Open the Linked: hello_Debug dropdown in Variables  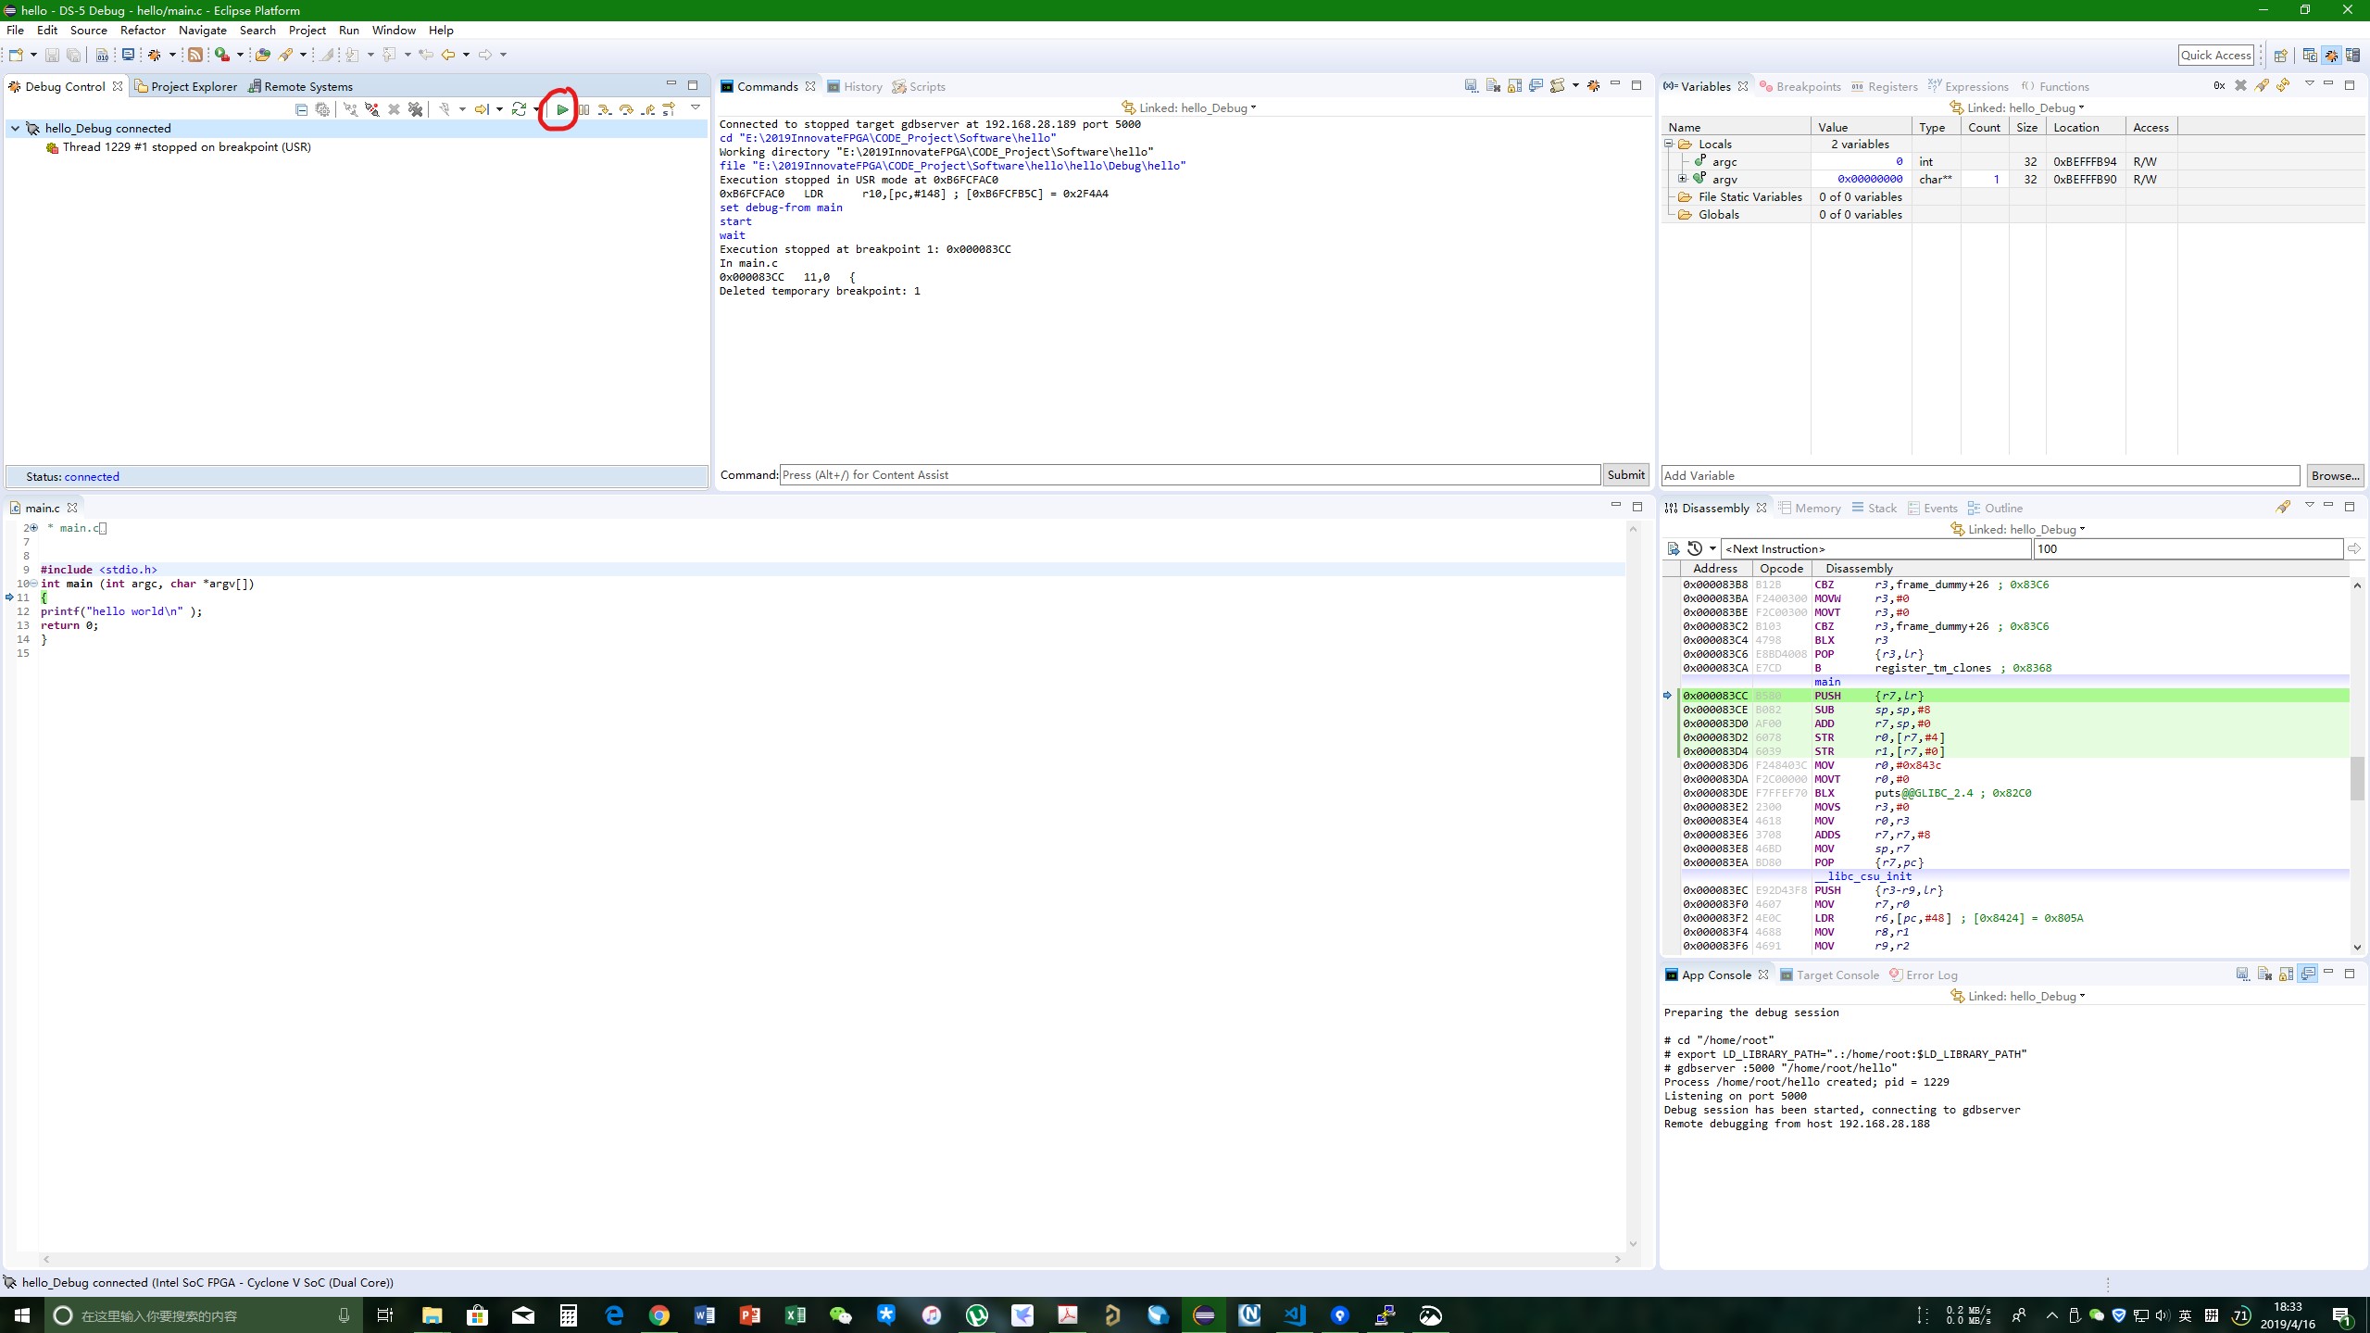tap(2024, 107)
